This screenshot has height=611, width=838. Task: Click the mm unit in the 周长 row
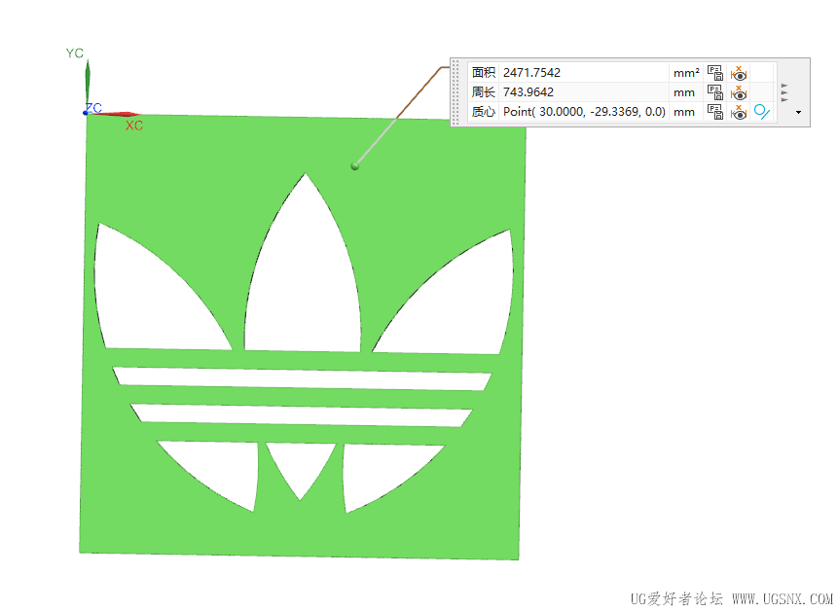pos(684,92)
